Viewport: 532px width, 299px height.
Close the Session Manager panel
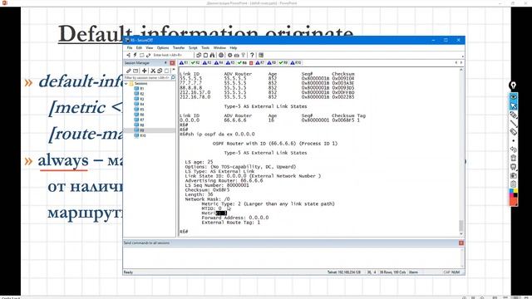172,63
